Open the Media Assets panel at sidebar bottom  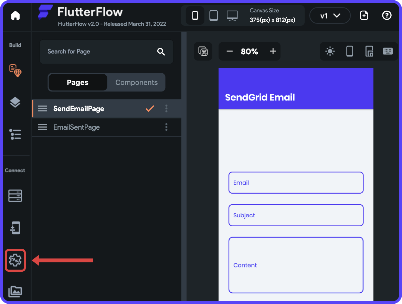click(15, 291)
